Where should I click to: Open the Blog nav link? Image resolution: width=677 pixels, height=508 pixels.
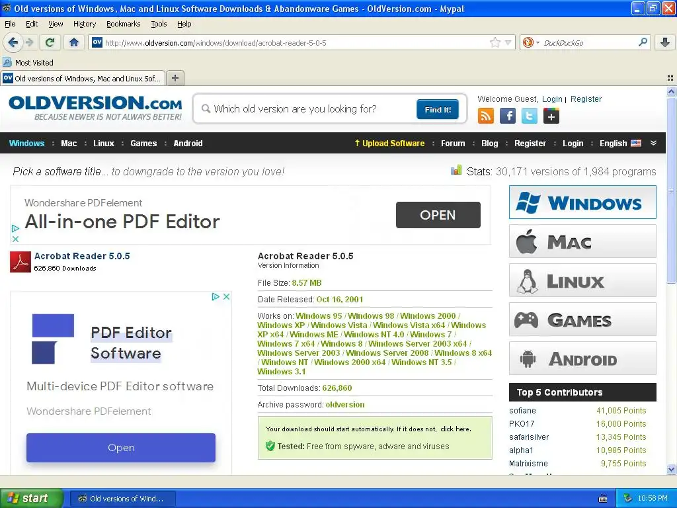click(x=490, y=143)
